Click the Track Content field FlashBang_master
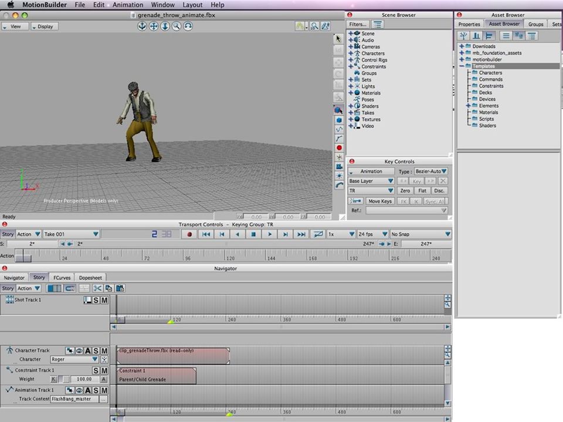563x422 pixels. (74, 399)
